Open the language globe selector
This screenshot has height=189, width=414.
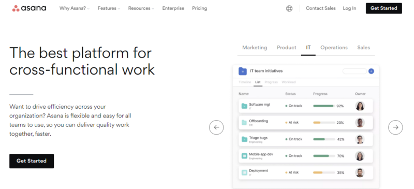click(289, 8)
